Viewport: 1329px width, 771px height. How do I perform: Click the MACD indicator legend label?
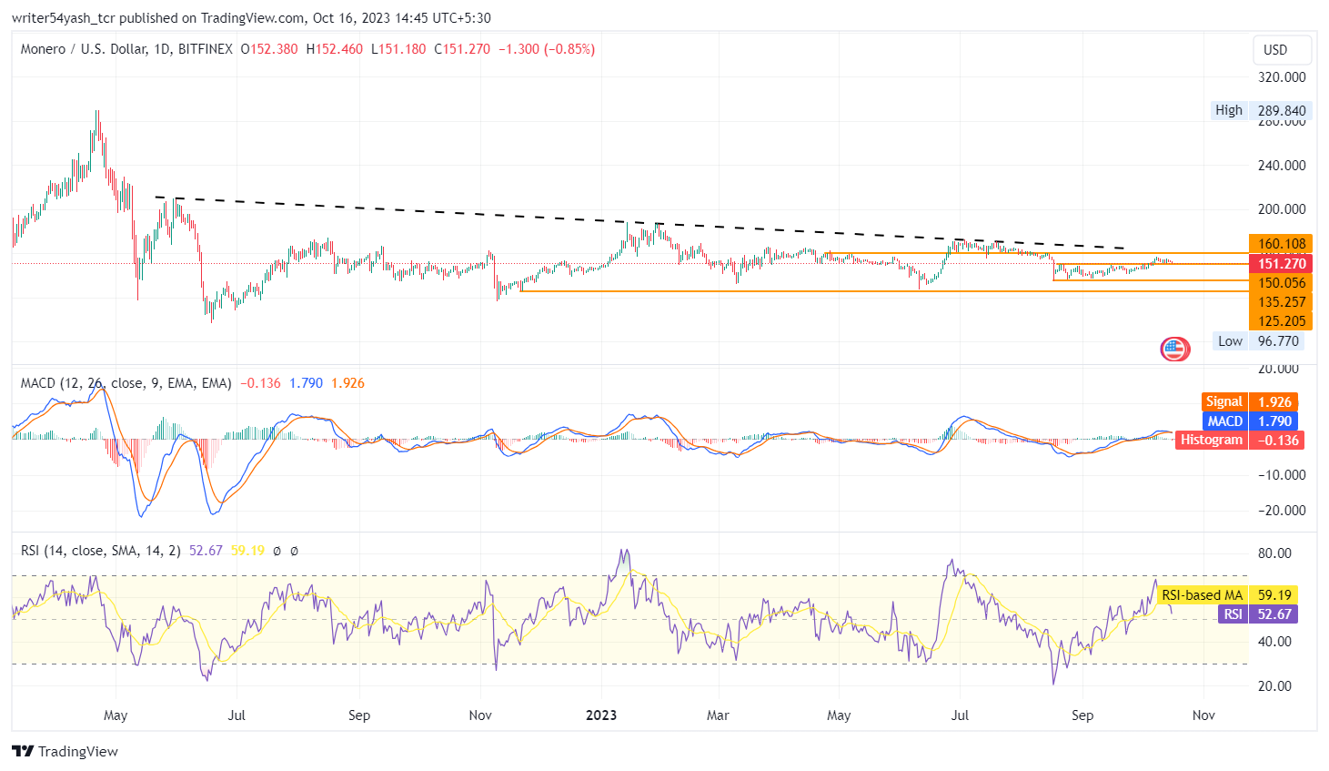click(x=126, y=383)
